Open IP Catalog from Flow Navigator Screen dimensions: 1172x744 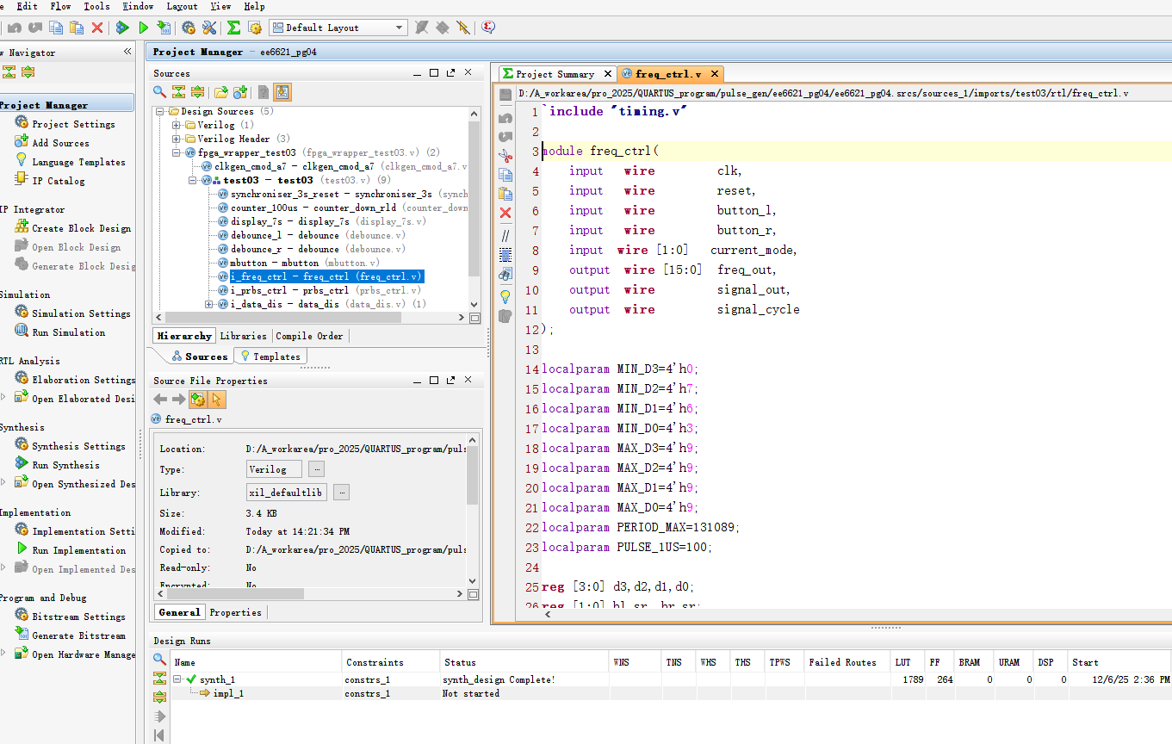(x=59, y=181)
